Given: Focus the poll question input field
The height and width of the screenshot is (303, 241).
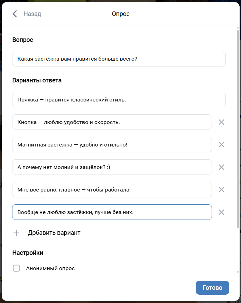Looking at the screenshot, I should click(x=119, y=59).
